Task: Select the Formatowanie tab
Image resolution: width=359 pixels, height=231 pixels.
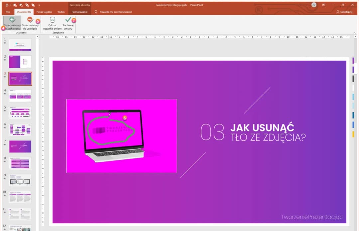Action: tap(80, 11)
